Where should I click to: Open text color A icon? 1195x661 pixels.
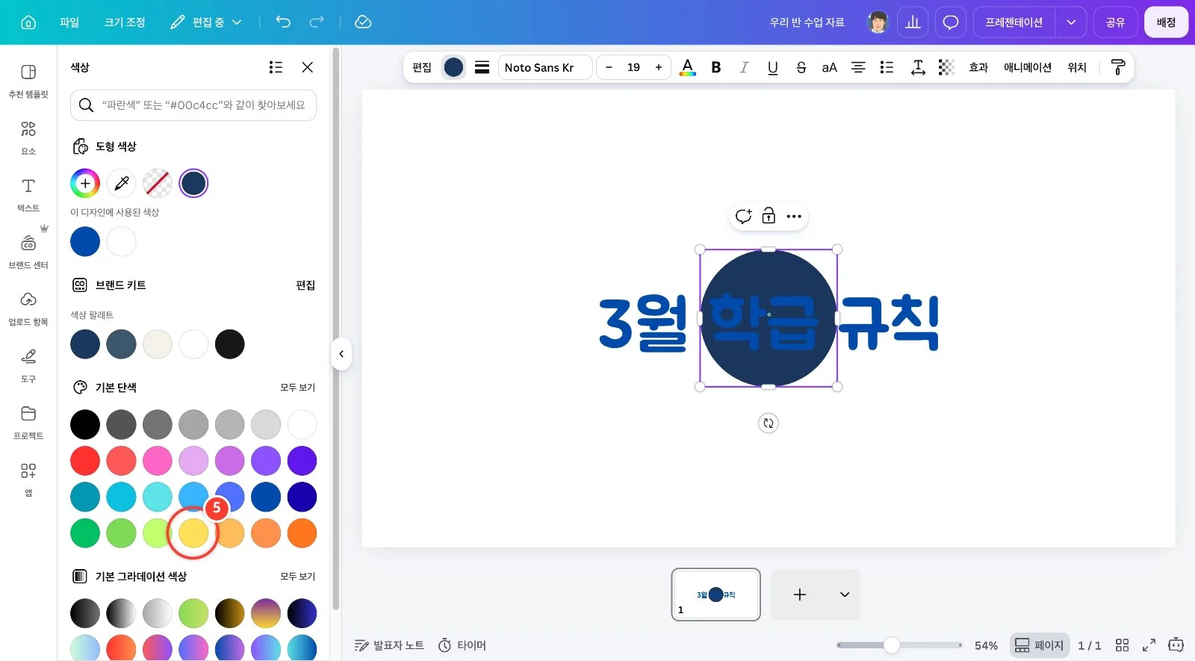point(688,67)
